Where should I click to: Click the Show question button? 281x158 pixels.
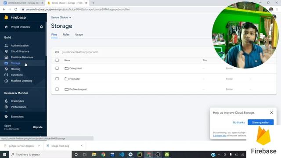click(x=260, y=122)
